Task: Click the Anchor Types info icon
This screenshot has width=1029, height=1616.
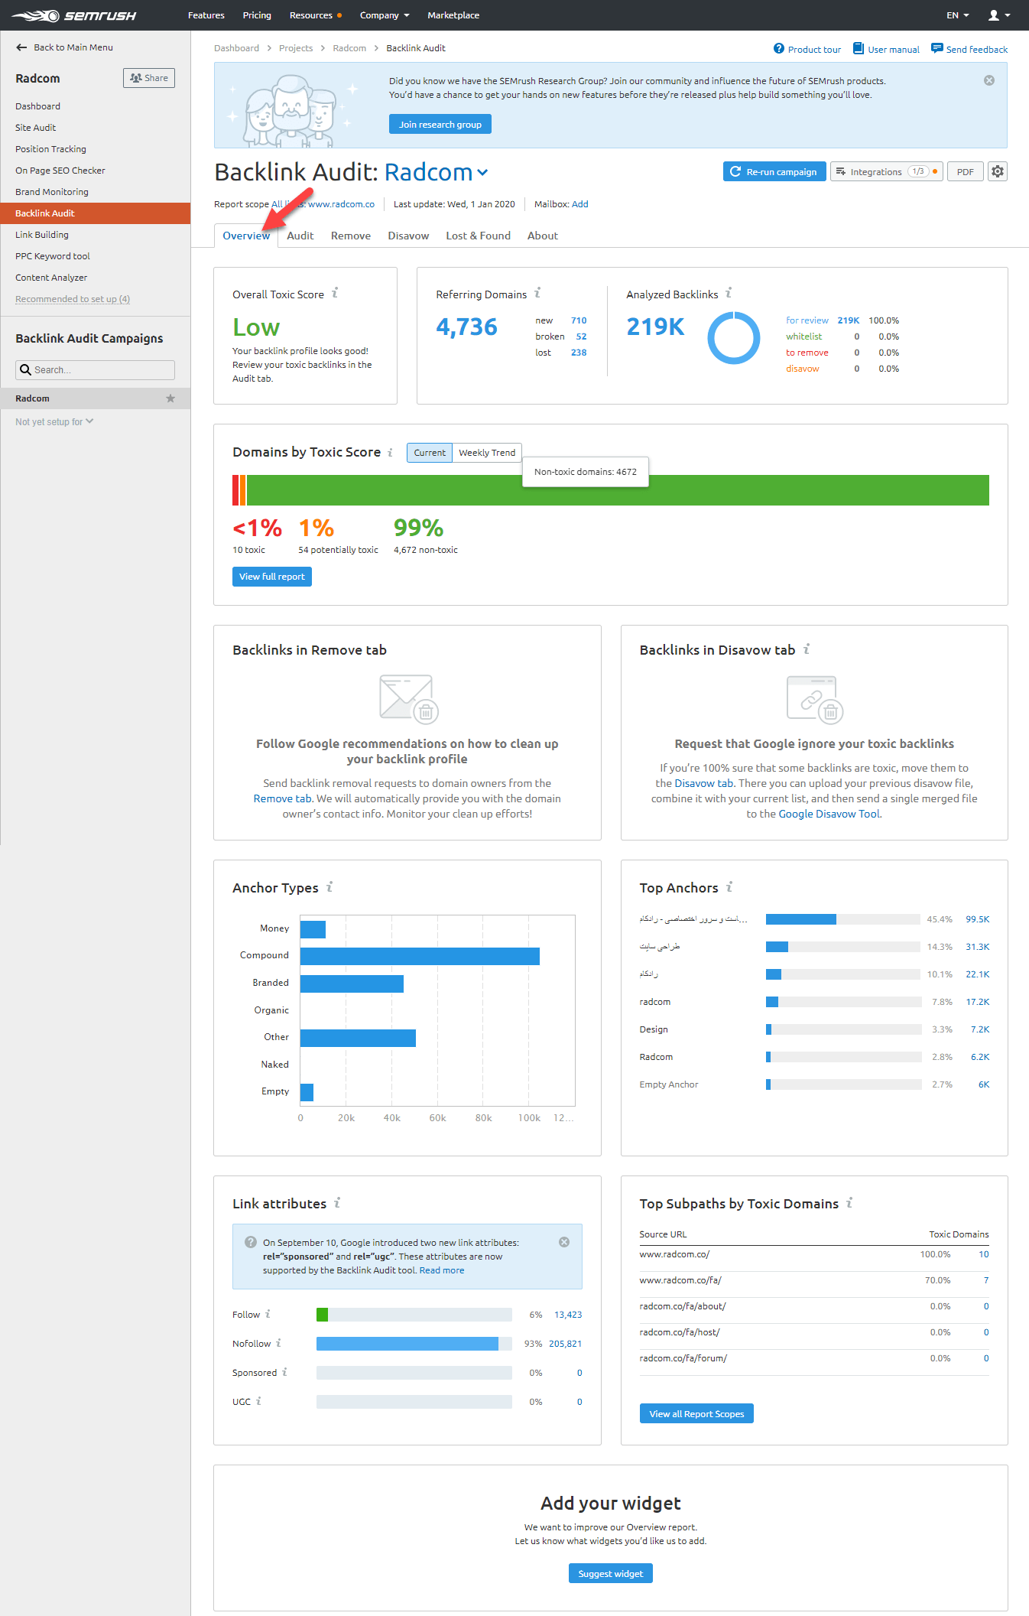Action: 329,886
